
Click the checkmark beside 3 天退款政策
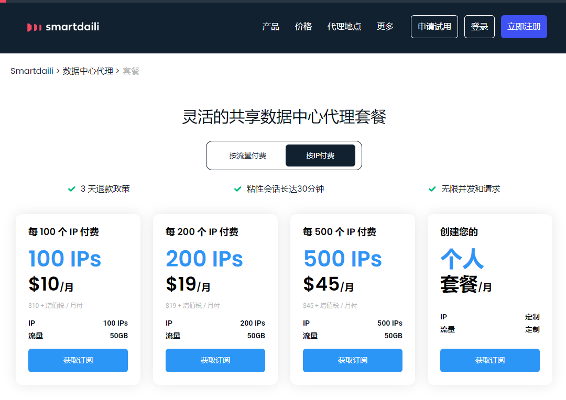(x=71, y=189)
